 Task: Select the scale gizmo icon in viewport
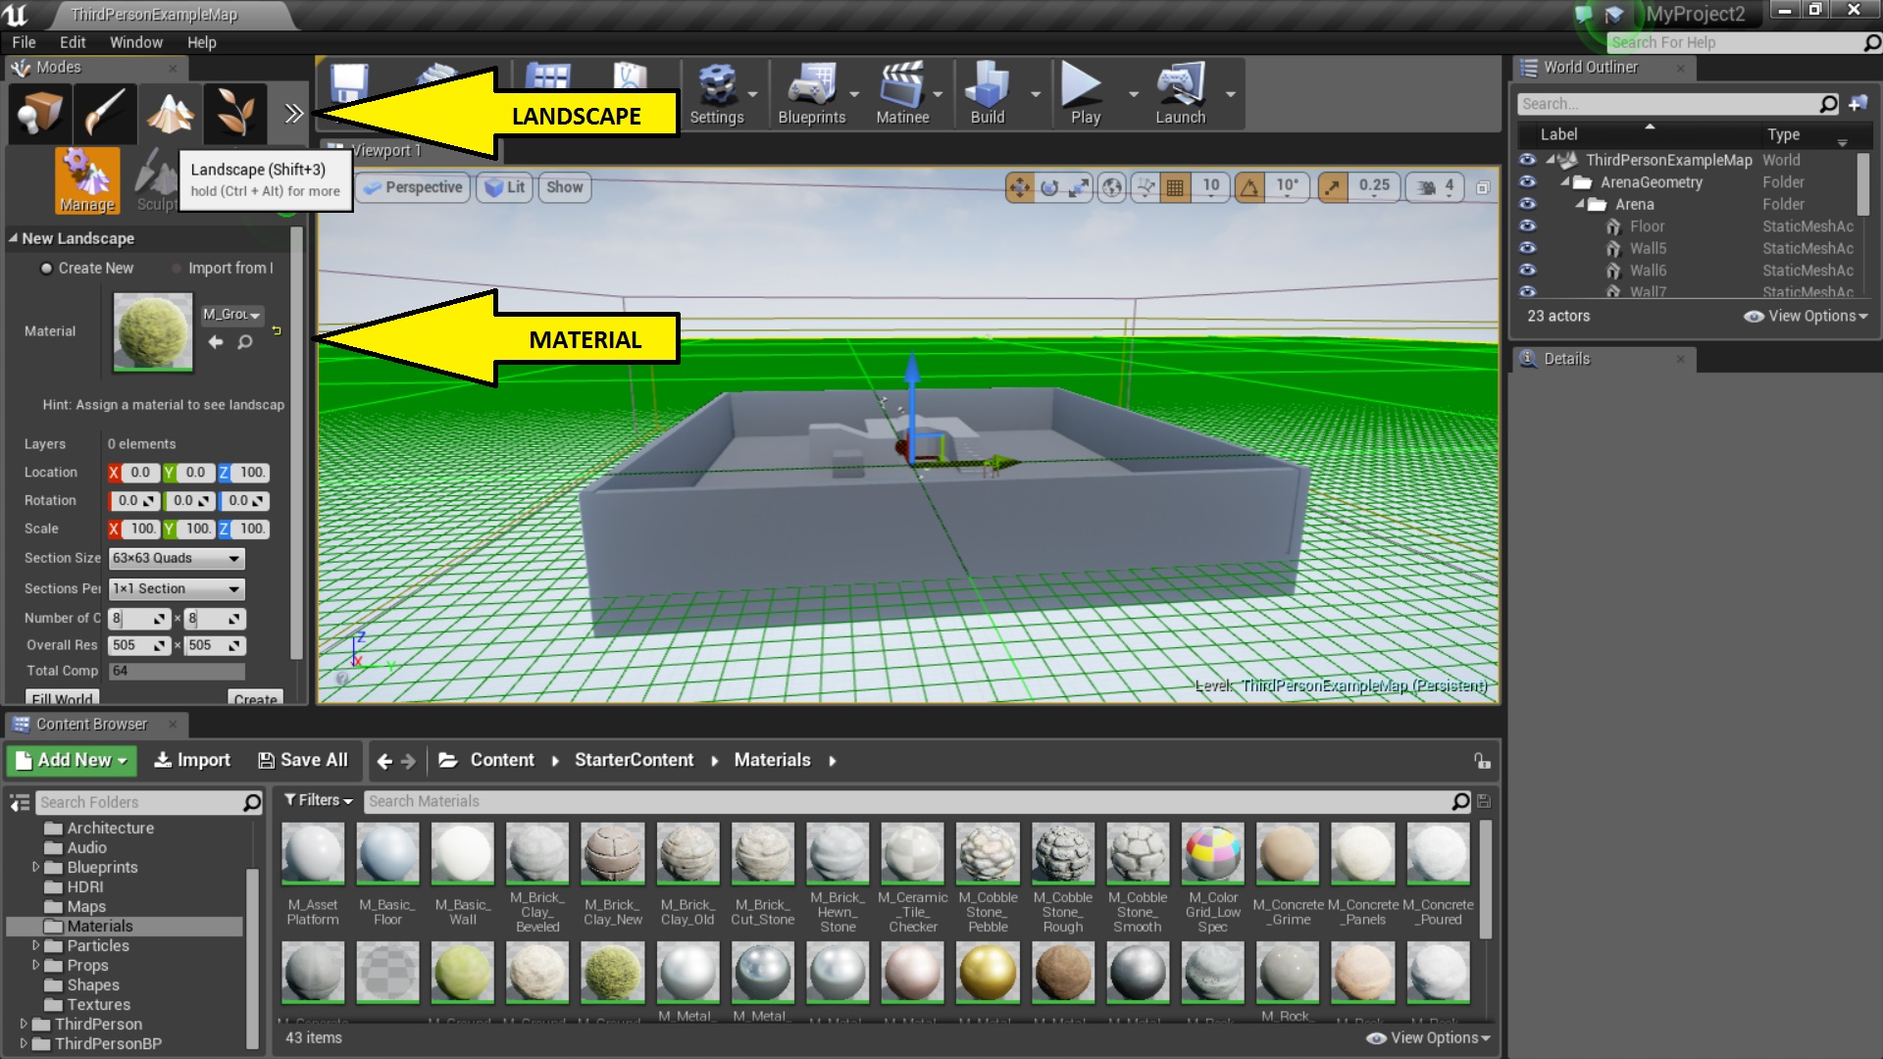coord(1079,187)
